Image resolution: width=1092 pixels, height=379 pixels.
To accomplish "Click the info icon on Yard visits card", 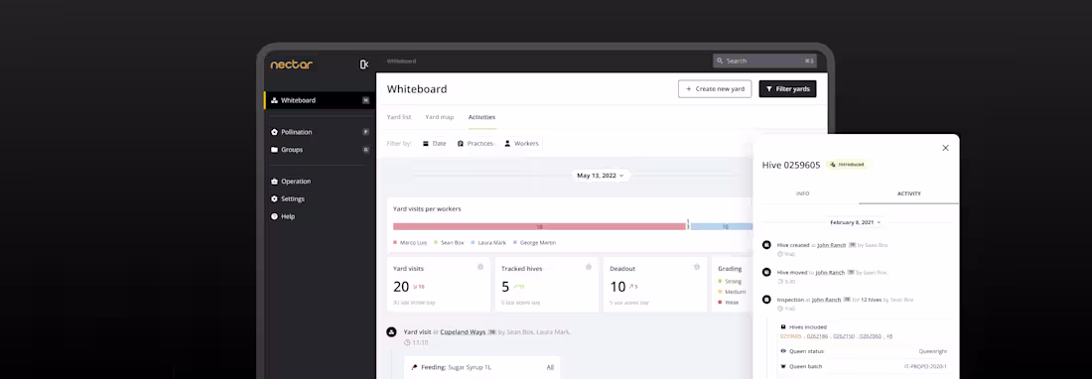I will click(480, 267).
